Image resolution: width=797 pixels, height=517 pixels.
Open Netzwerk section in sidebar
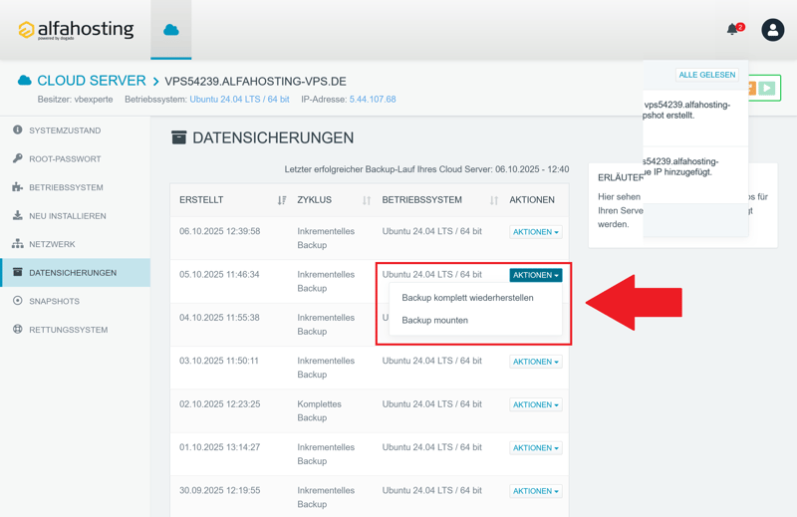[x=52, y=244]
